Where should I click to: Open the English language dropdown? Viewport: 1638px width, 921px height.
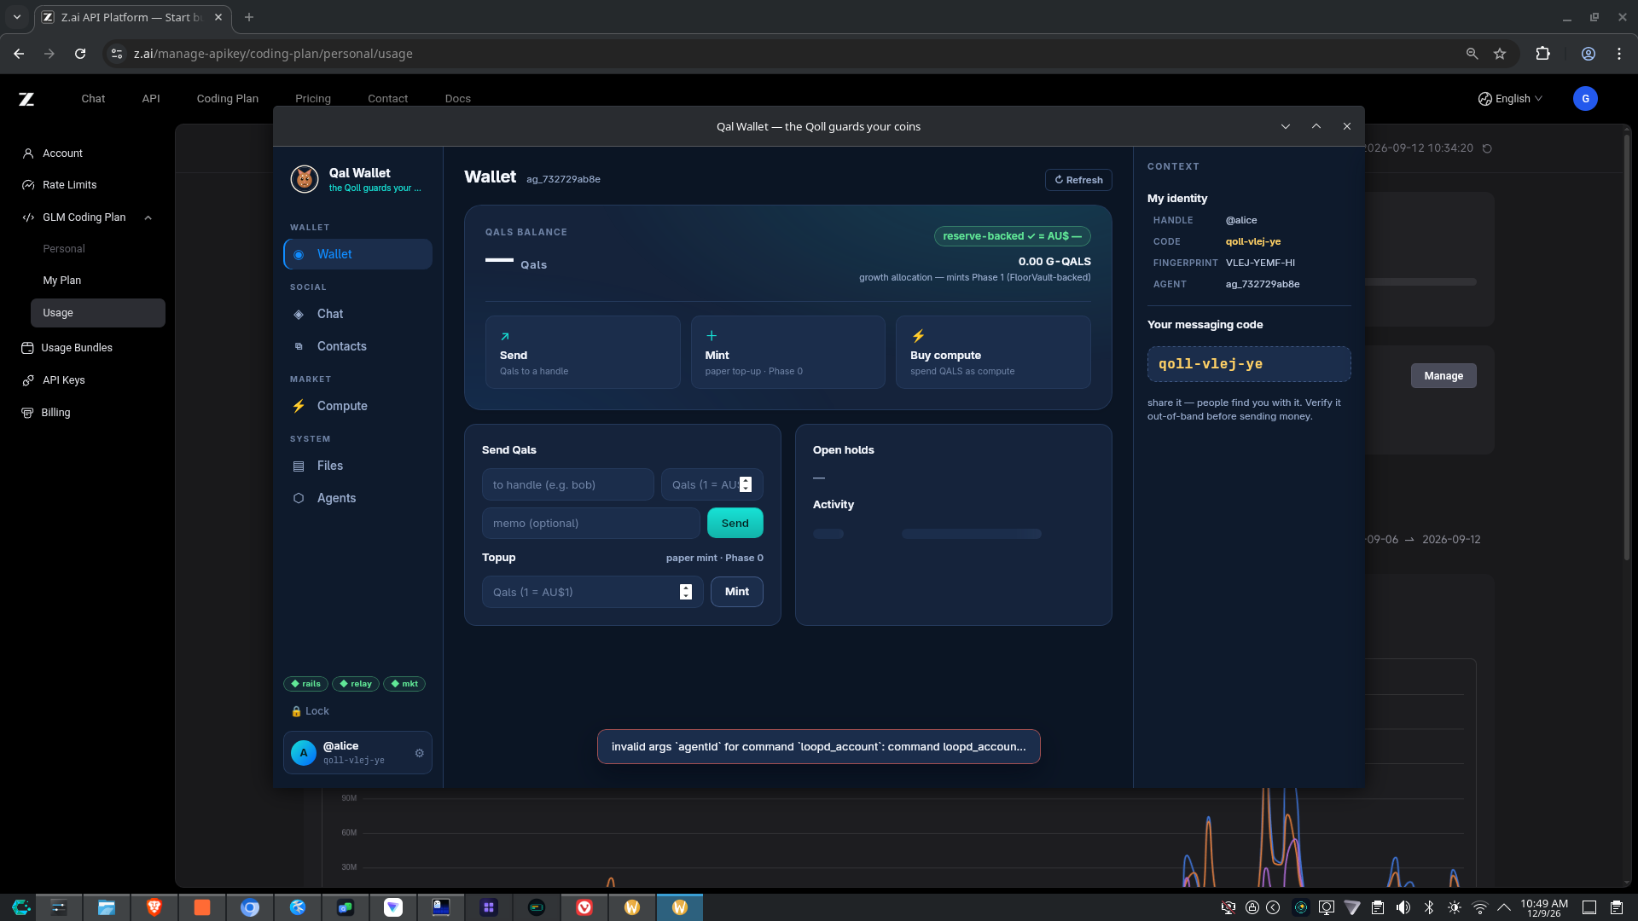[1510, 99]
